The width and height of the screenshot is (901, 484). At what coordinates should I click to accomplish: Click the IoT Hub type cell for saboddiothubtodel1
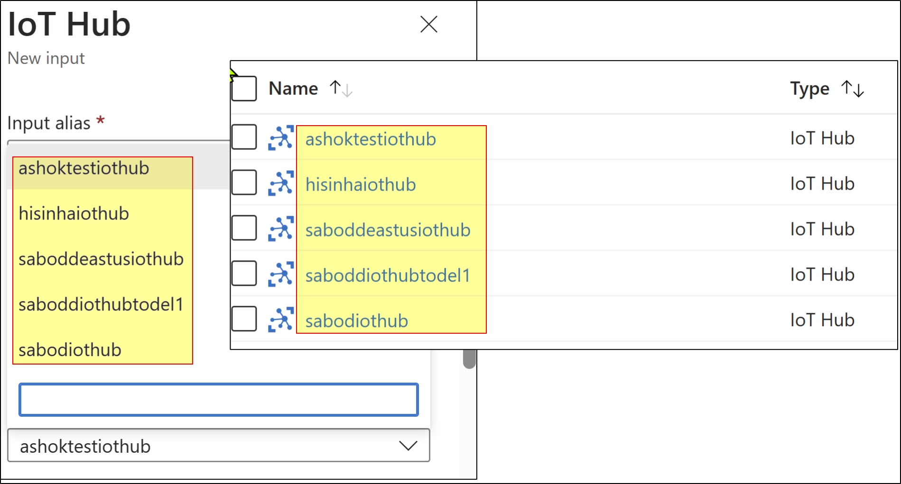(822, 275)
